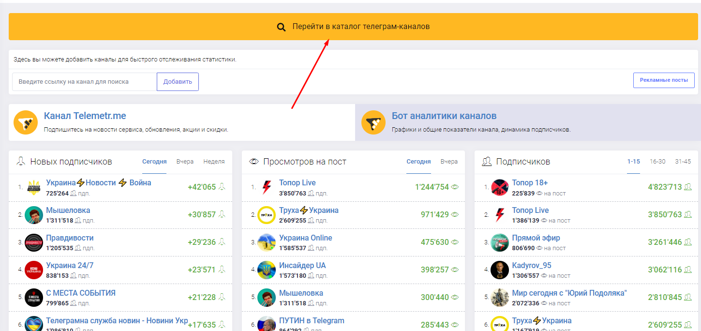The height and width of the screenshot is (331, 701).
Task: Select the Неделя tab for new subscribers
Action: tap(214, 162)
